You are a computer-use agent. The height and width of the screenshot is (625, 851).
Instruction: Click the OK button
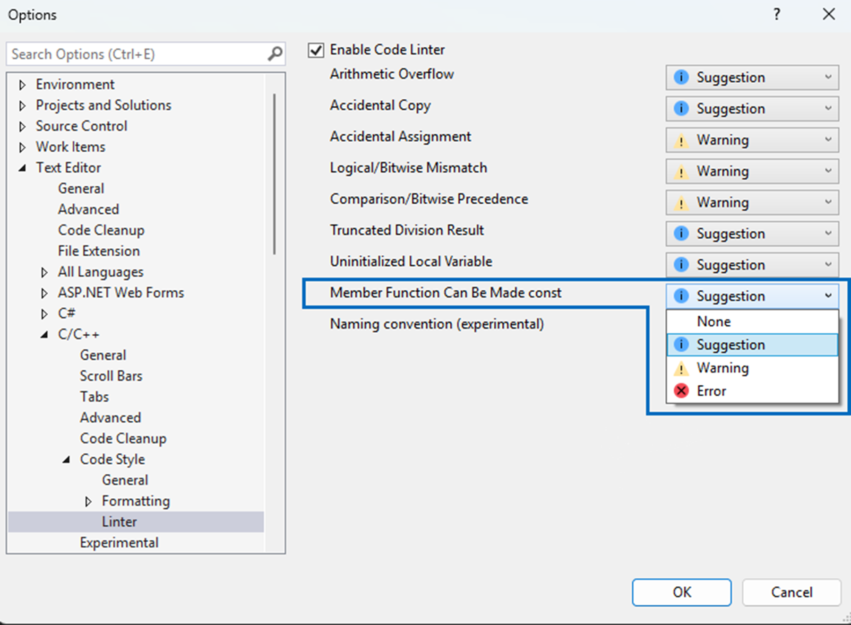pos(682,592)
